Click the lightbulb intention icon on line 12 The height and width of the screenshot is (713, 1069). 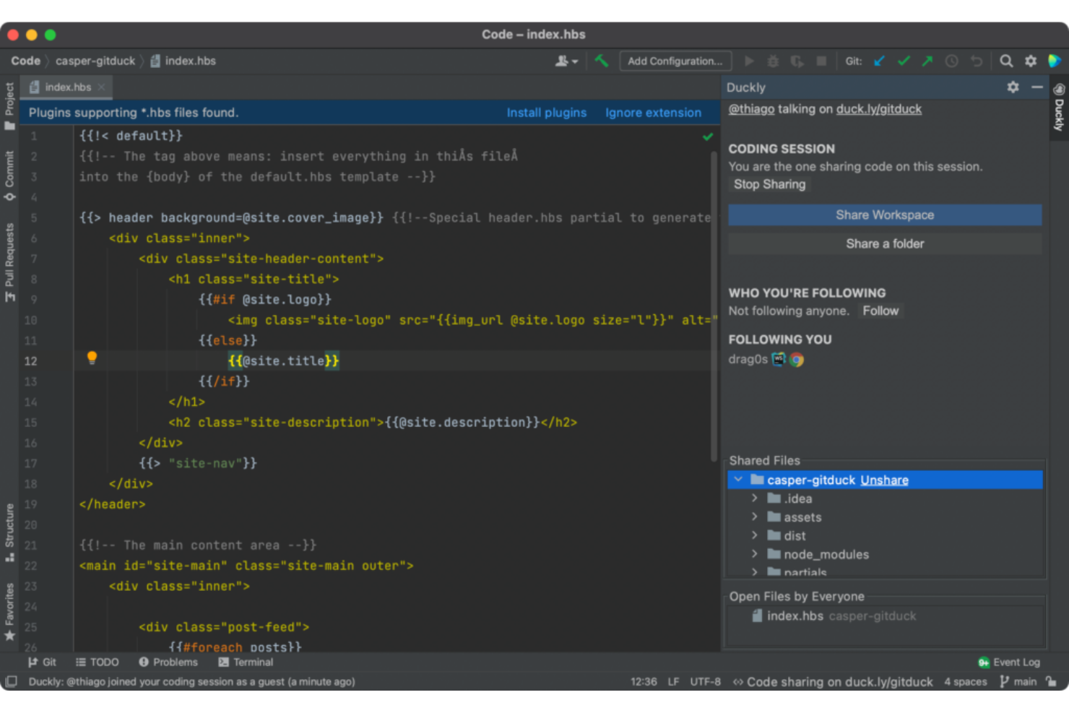click(92, 358)
